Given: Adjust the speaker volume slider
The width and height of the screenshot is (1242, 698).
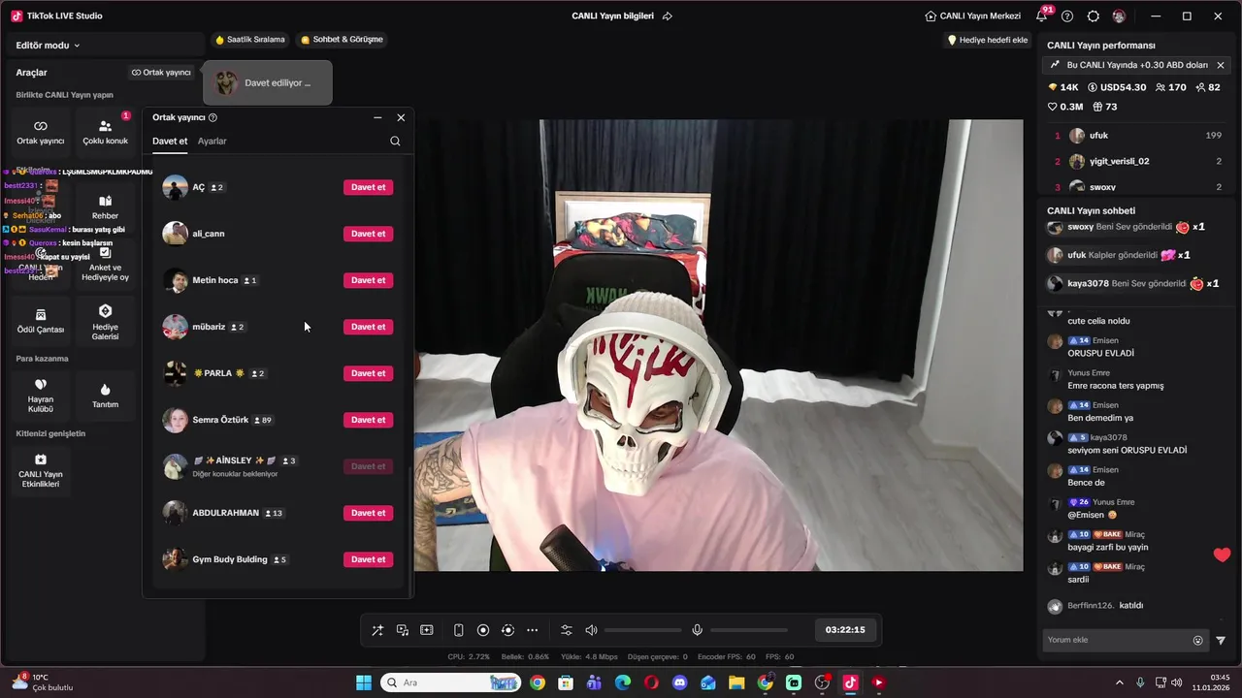Looking at the screenshot, I should (642, 630).
